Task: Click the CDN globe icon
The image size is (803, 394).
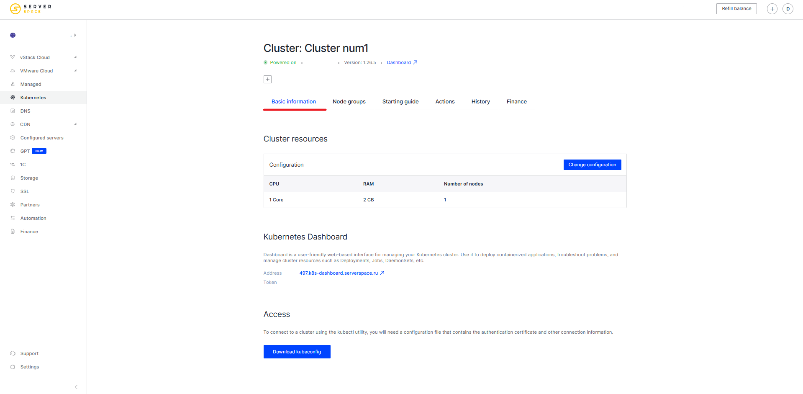Action: click(13, 124)
